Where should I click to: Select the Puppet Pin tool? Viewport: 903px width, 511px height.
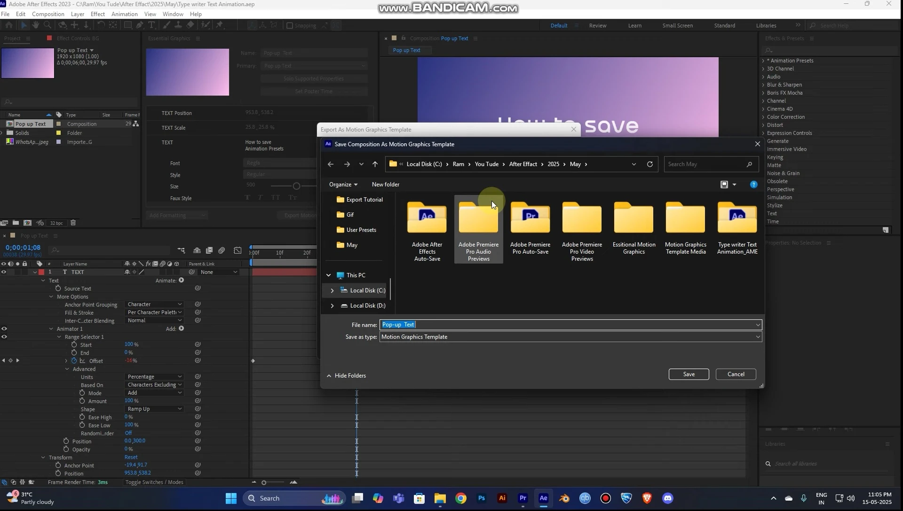[220, 25]
